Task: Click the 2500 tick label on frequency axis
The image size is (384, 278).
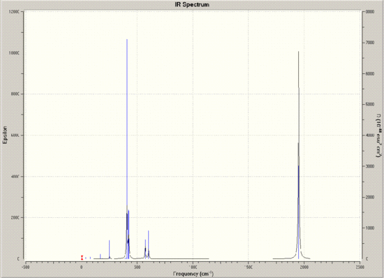Action: [360, 267]
